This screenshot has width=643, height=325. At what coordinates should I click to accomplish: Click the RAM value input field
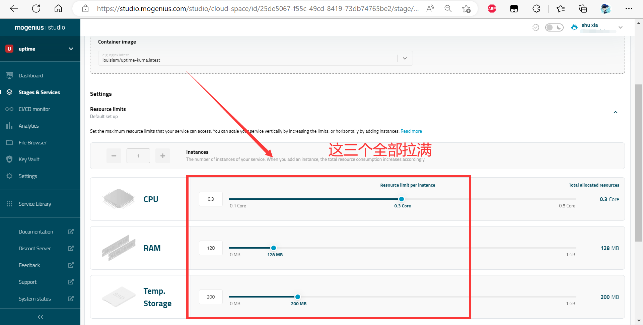(x=211, y=248)
